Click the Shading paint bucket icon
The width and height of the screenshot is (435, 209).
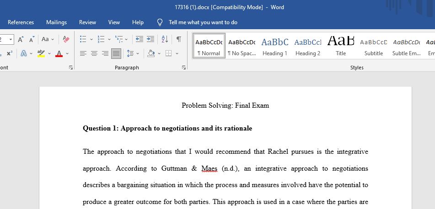[x=151, y=53]
